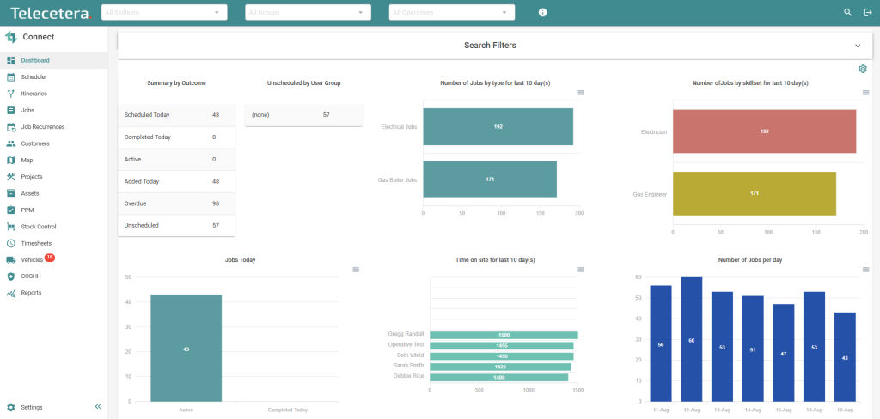Open menu for Jobs per day chart
Viewport: 880px width, 419px height.
tap(866, 270)
